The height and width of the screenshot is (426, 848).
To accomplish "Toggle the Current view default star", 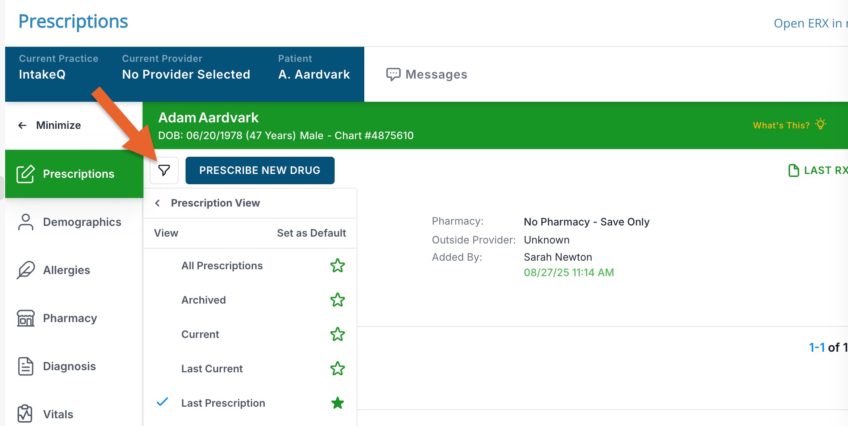I will pos(338,335).
